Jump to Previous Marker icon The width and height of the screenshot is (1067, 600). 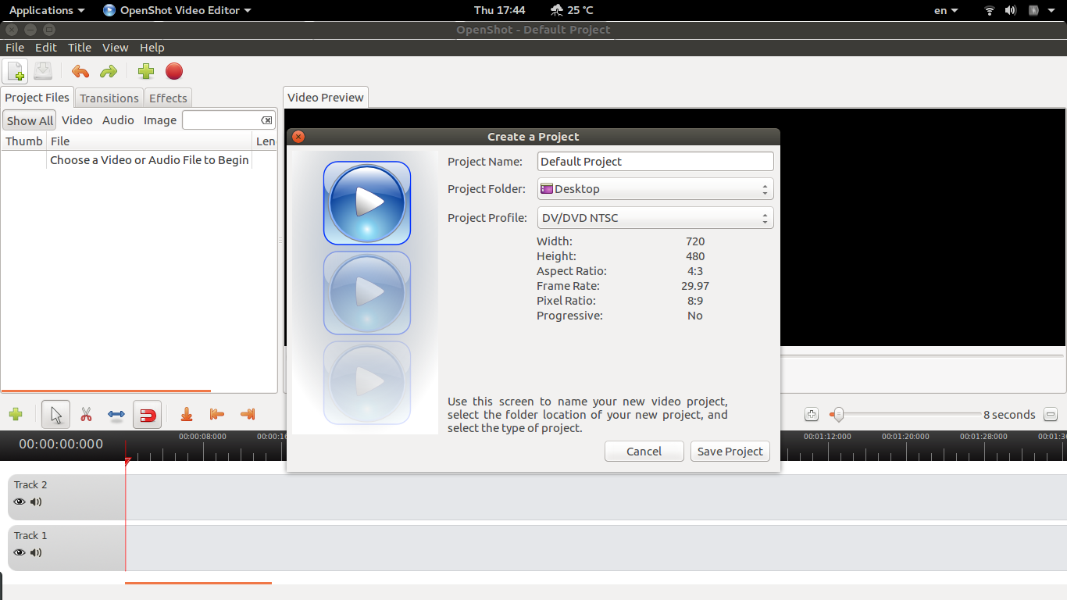217,415
